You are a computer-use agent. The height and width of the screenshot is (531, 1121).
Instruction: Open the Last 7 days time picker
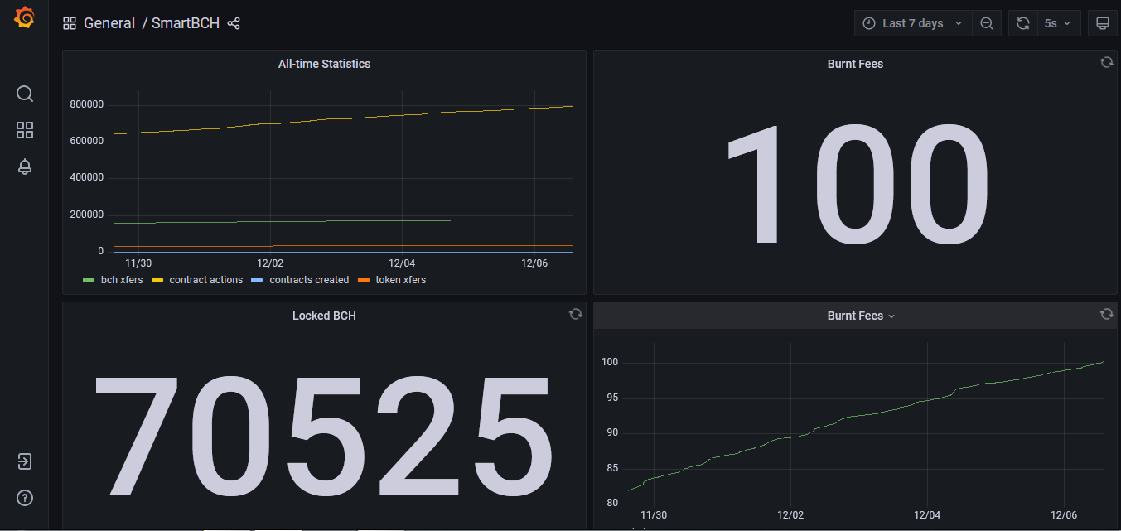pyautogui.click(x=912, y=23)
